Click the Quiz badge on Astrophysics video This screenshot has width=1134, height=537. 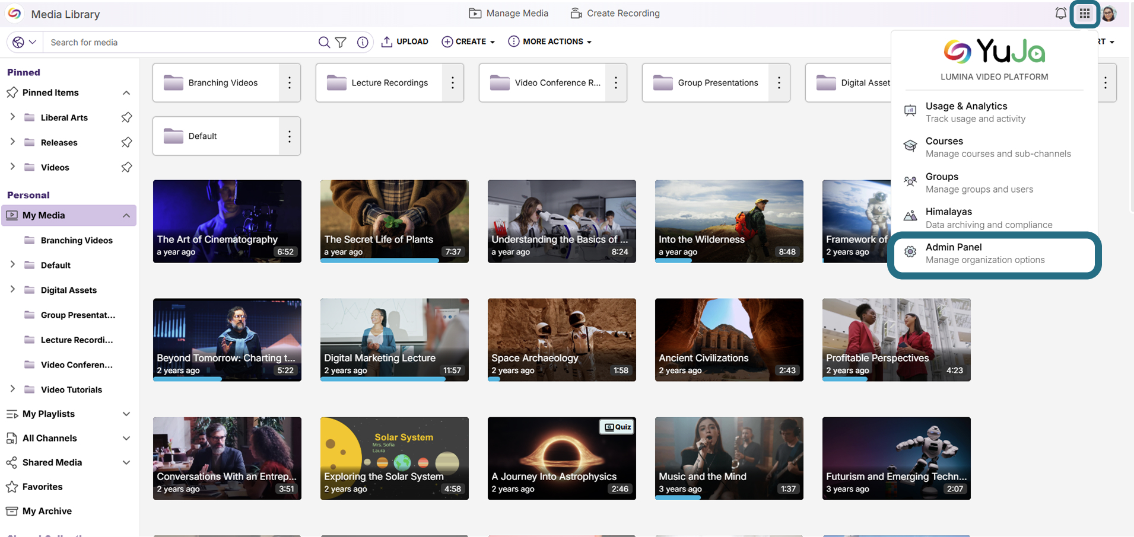coord(618,427)
